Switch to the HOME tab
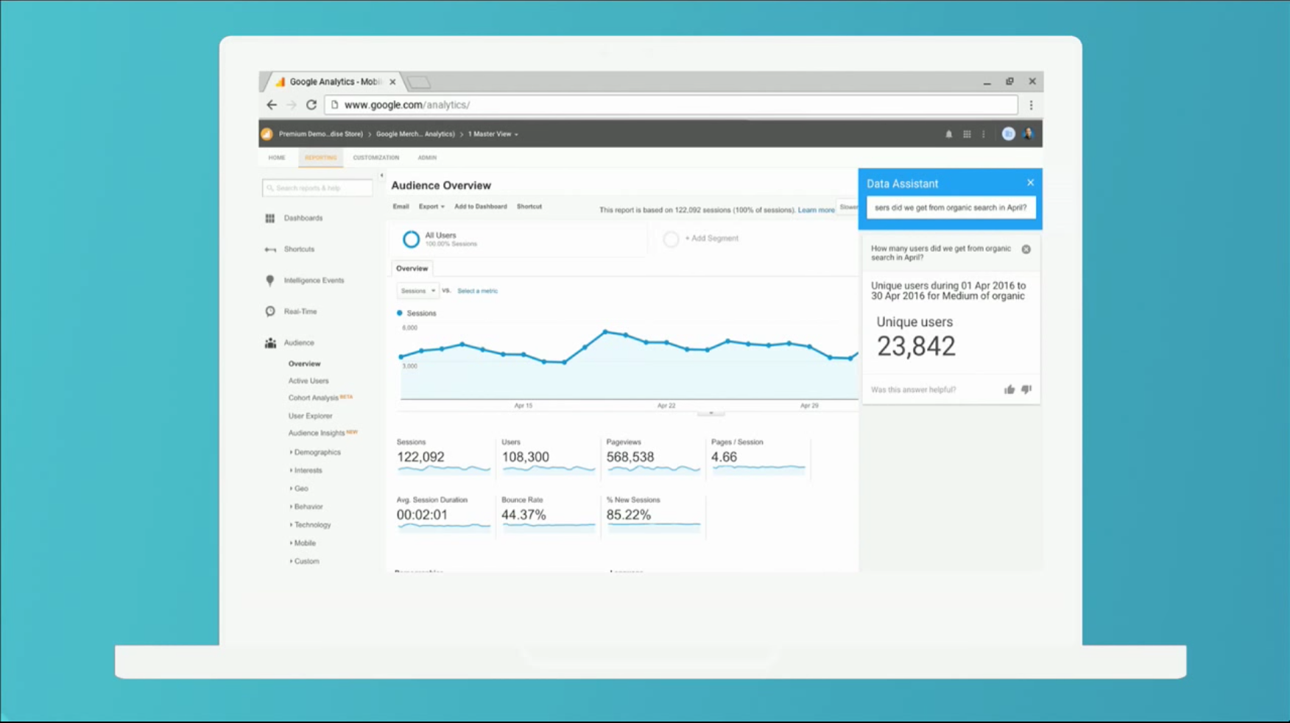Image resolution: width=1290 pixels, height=723 pixels. [x=277, y=158]
